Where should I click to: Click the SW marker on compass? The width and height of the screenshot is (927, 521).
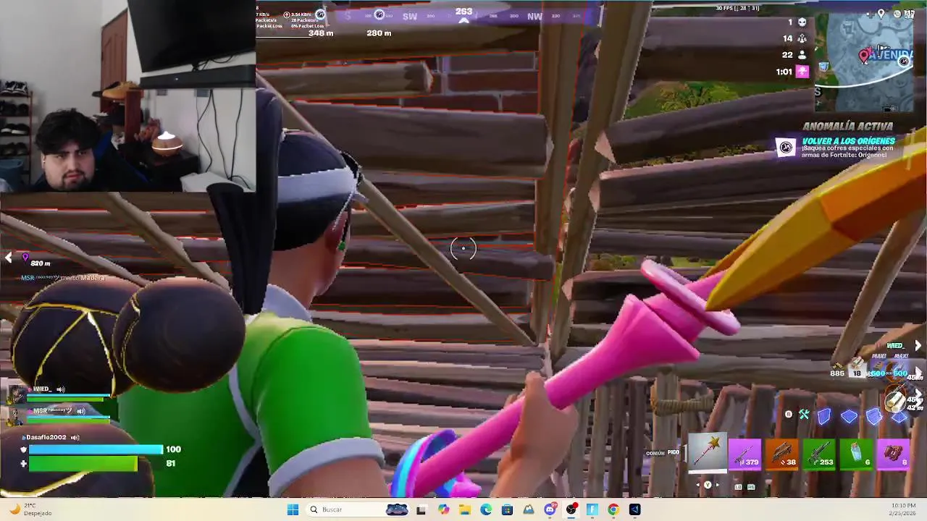(x=410, y=16)
